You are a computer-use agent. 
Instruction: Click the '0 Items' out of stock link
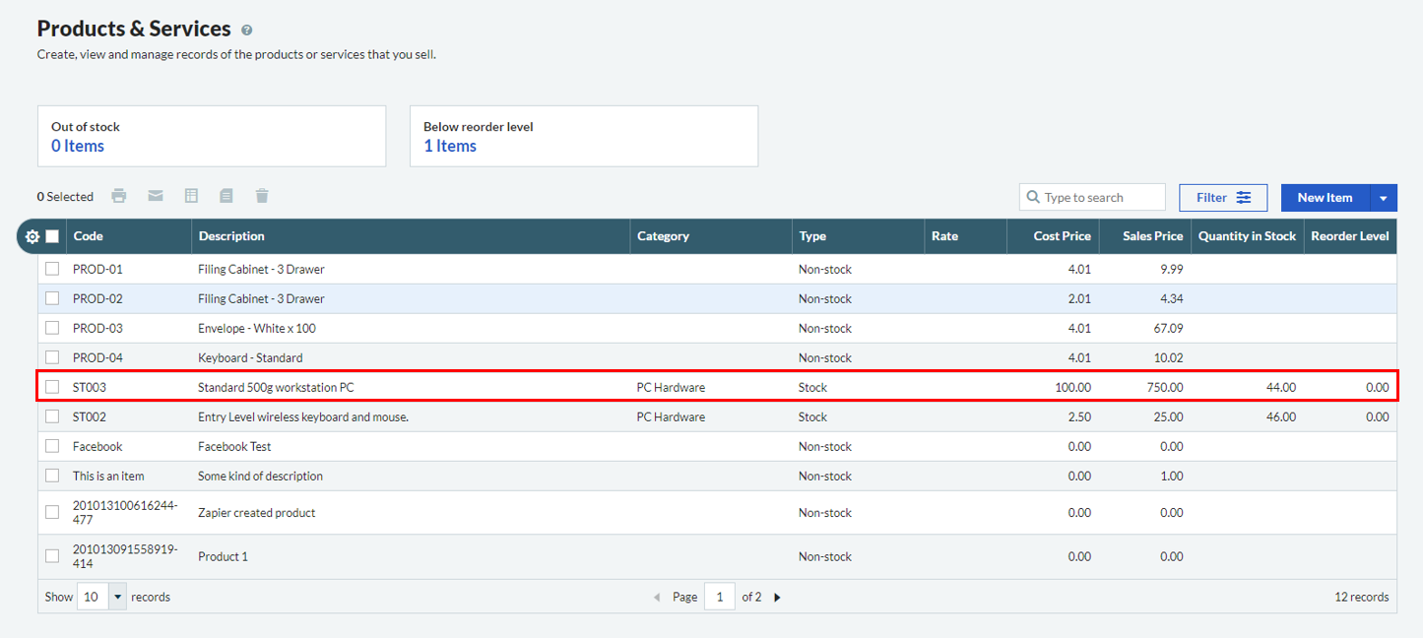point(78,146)
